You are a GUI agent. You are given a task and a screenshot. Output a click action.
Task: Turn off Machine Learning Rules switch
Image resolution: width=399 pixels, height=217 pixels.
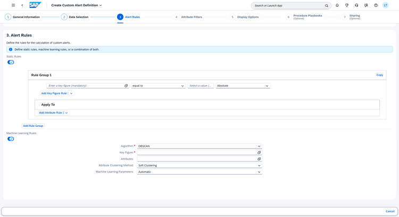(11, 139)
